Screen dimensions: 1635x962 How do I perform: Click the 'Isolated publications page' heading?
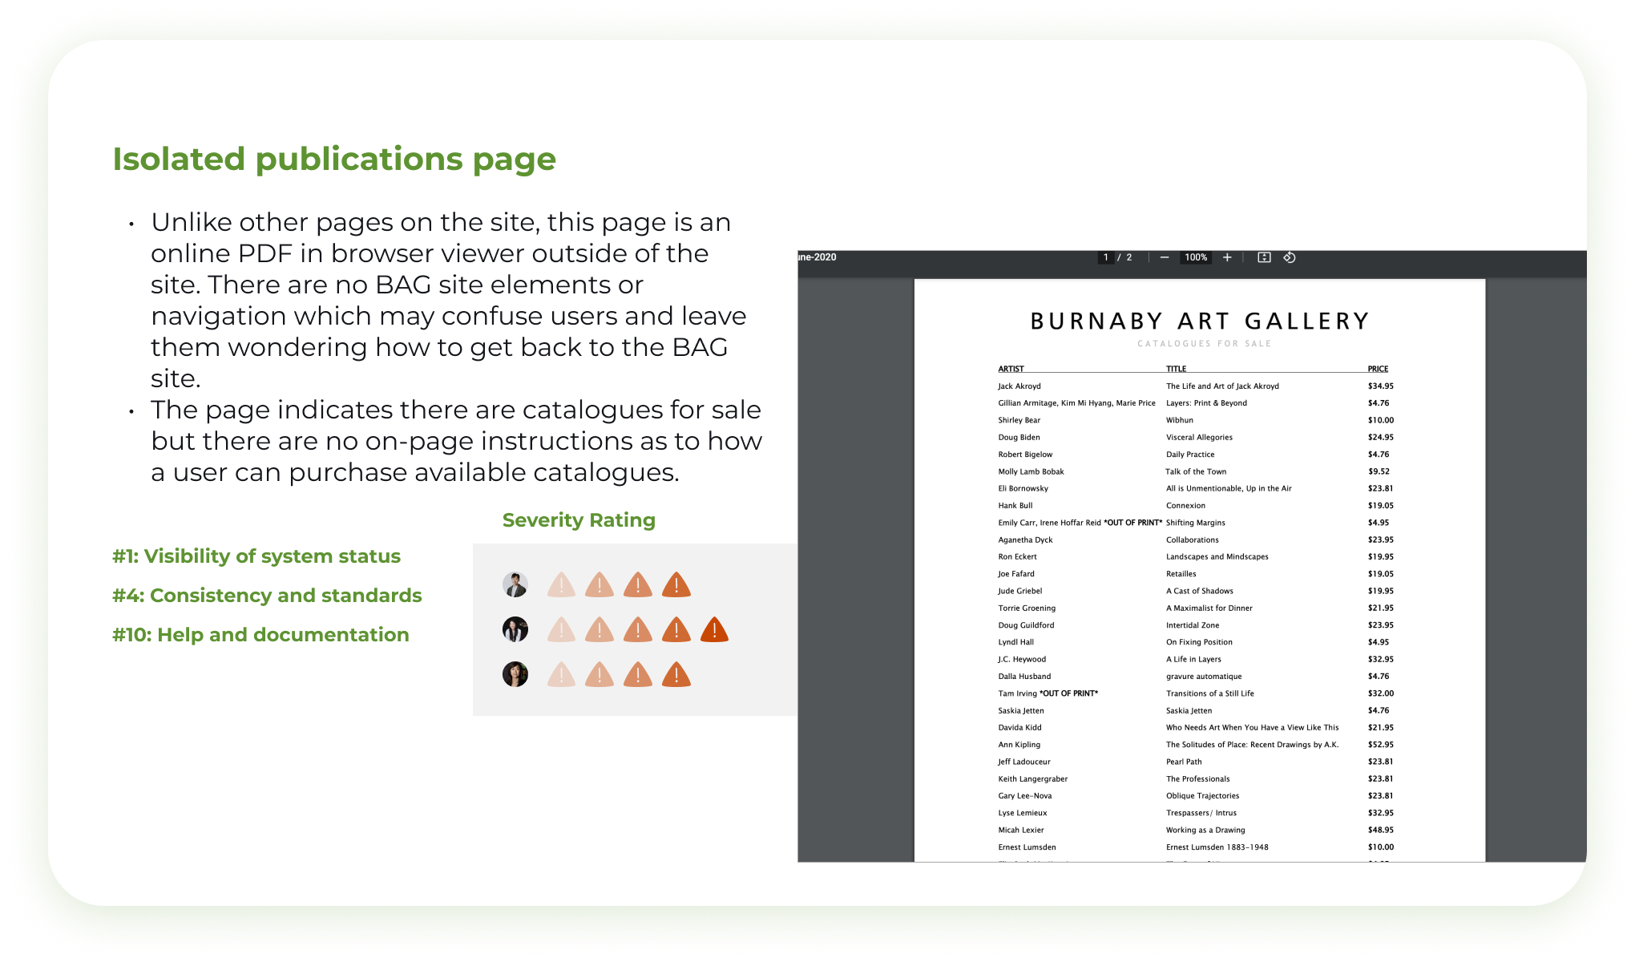click(334, 159)
